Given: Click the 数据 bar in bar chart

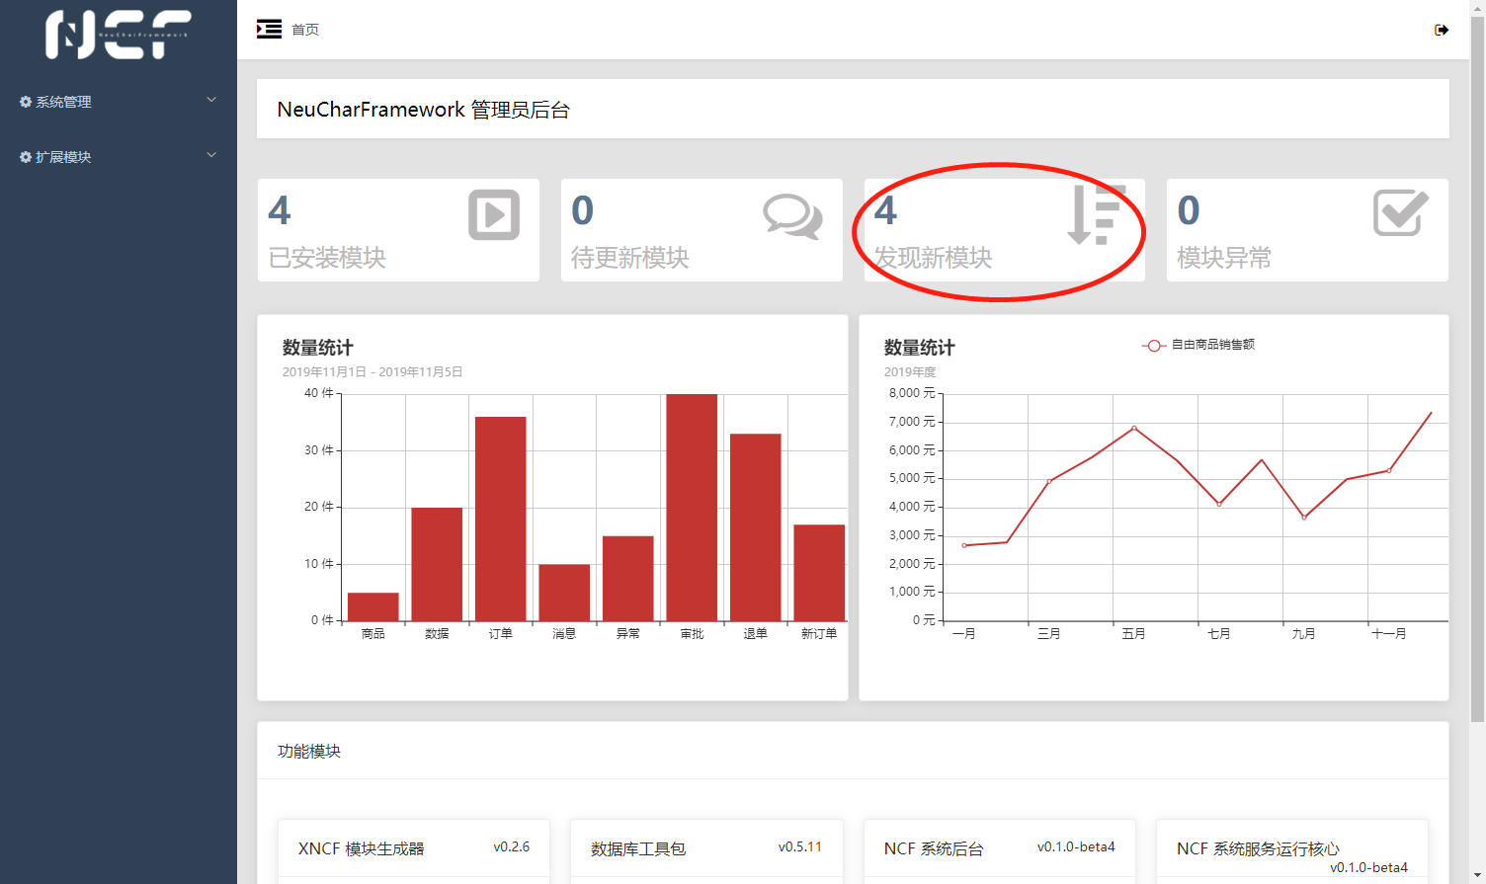Looking at the screenshot, I should pos(437,565).
